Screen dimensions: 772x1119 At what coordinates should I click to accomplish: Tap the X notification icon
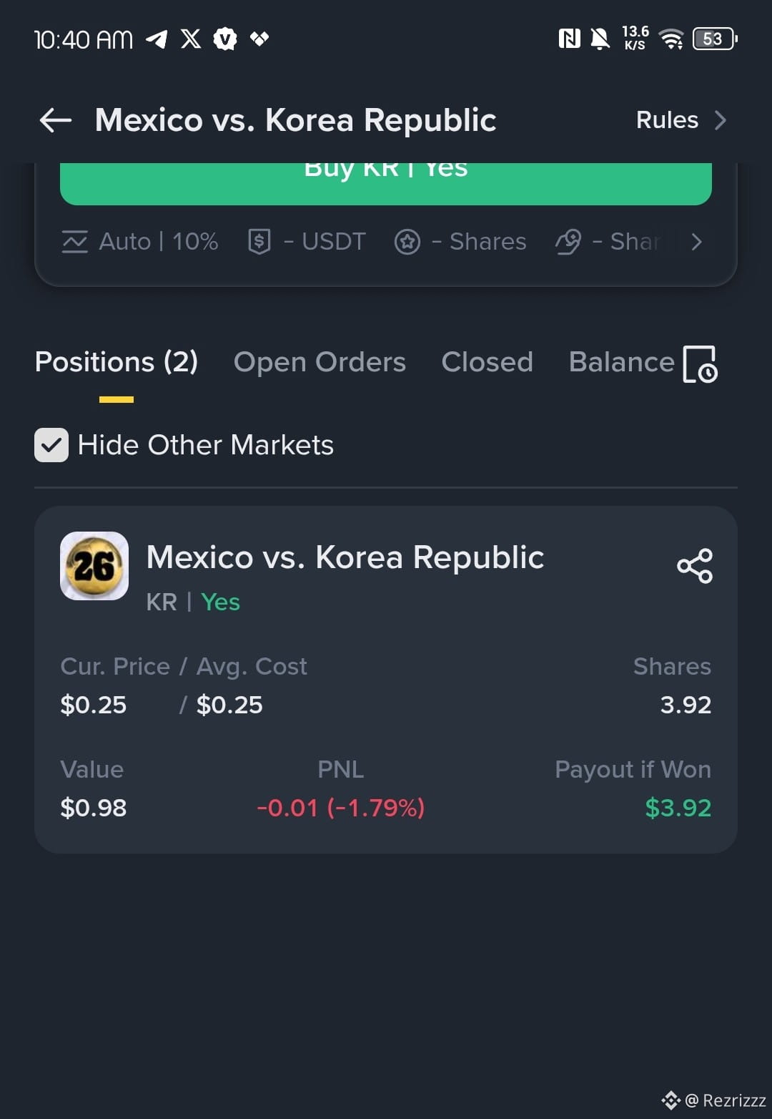point(191,39)
